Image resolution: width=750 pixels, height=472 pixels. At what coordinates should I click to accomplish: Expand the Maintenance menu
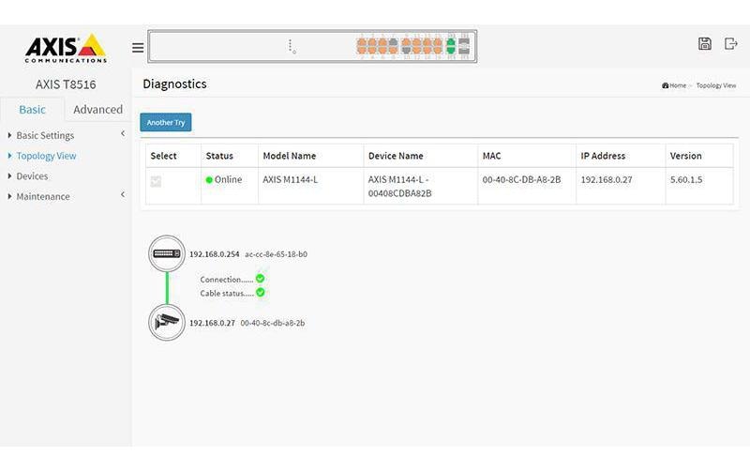pos(43,196)
